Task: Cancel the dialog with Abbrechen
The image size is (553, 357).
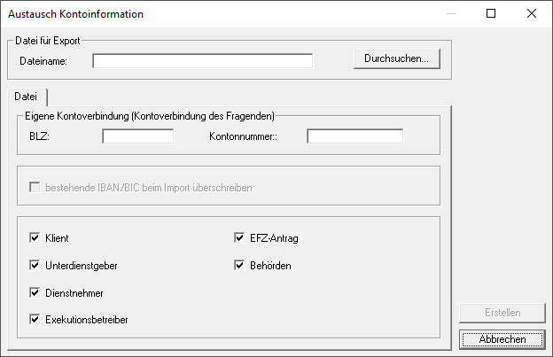Action: point(502,338)
